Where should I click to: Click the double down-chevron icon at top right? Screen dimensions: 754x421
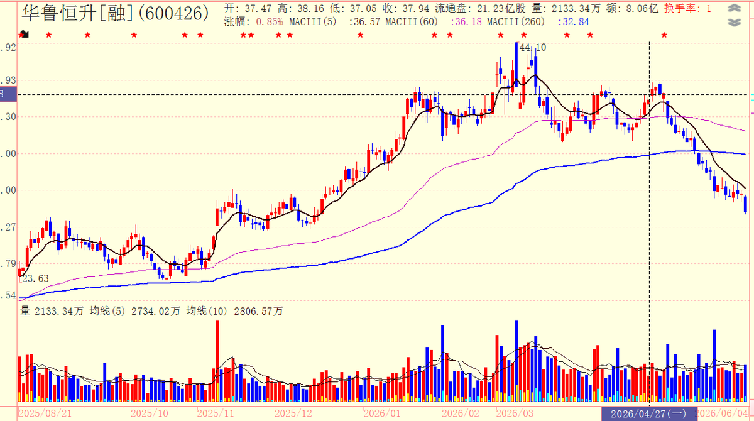click(733, 22)
